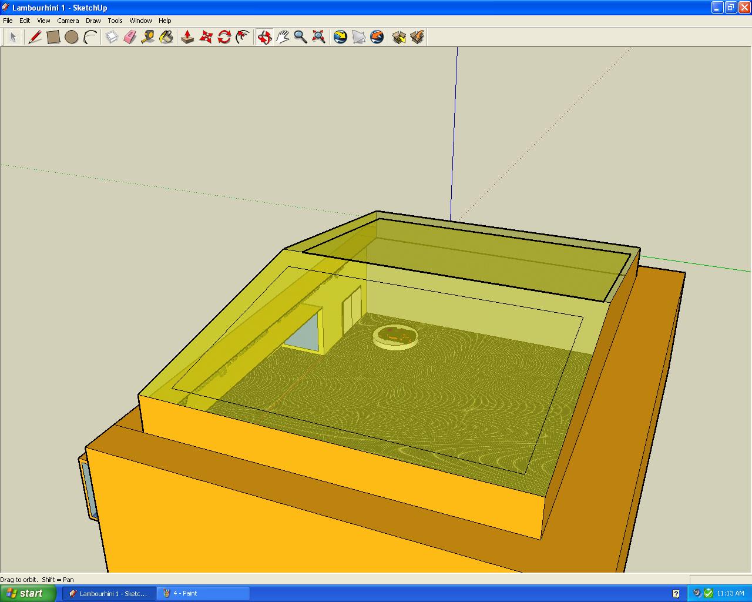Click Place Model in Google Earth
Image resolution: width=752 pixels, height=602 pixels.
pyautogui.click(x=377, y=37)
